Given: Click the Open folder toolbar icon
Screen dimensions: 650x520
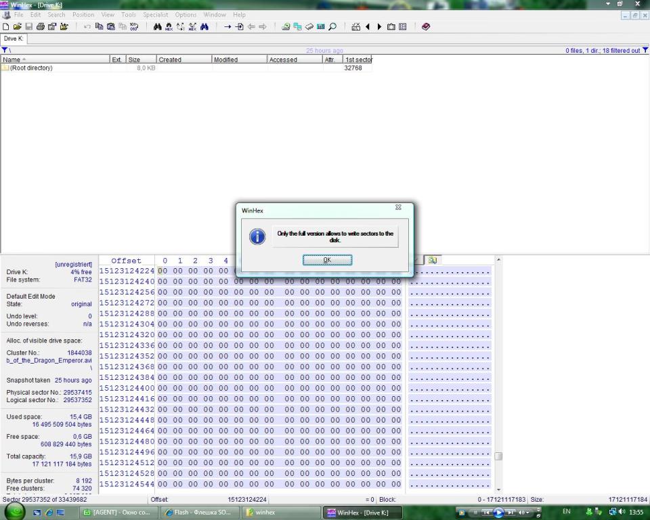Looking at the screenshot, I should [x=64, y=26].
